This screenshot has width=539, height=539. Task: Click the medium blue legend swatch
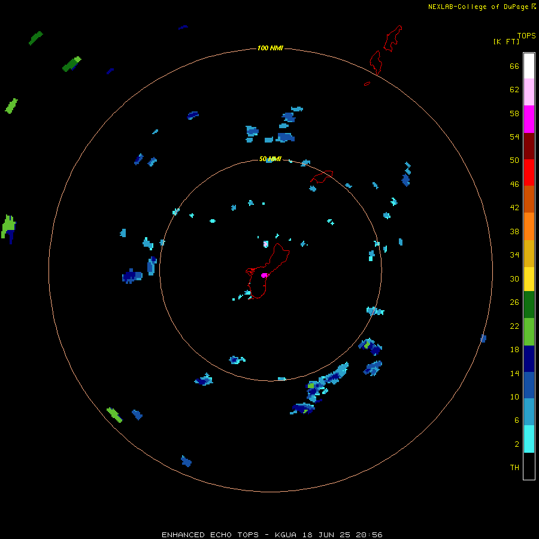[x=529, y=384]
